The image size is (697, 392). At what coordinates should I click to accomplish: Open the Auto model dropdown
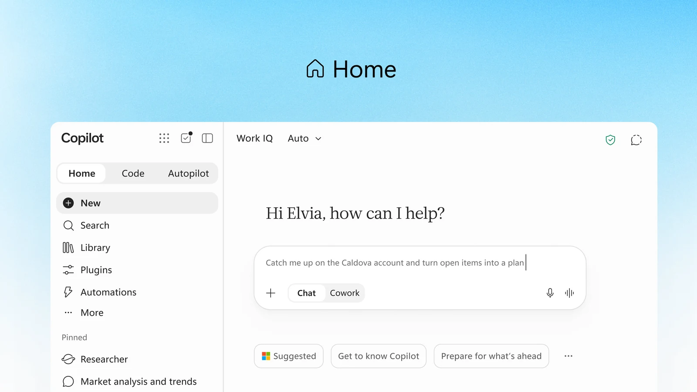coord(305,139)
